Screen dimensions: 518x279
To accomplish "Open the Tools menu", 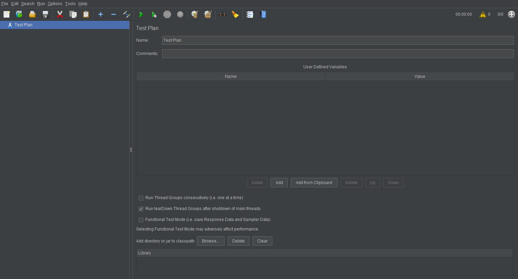I will (70, 4).
